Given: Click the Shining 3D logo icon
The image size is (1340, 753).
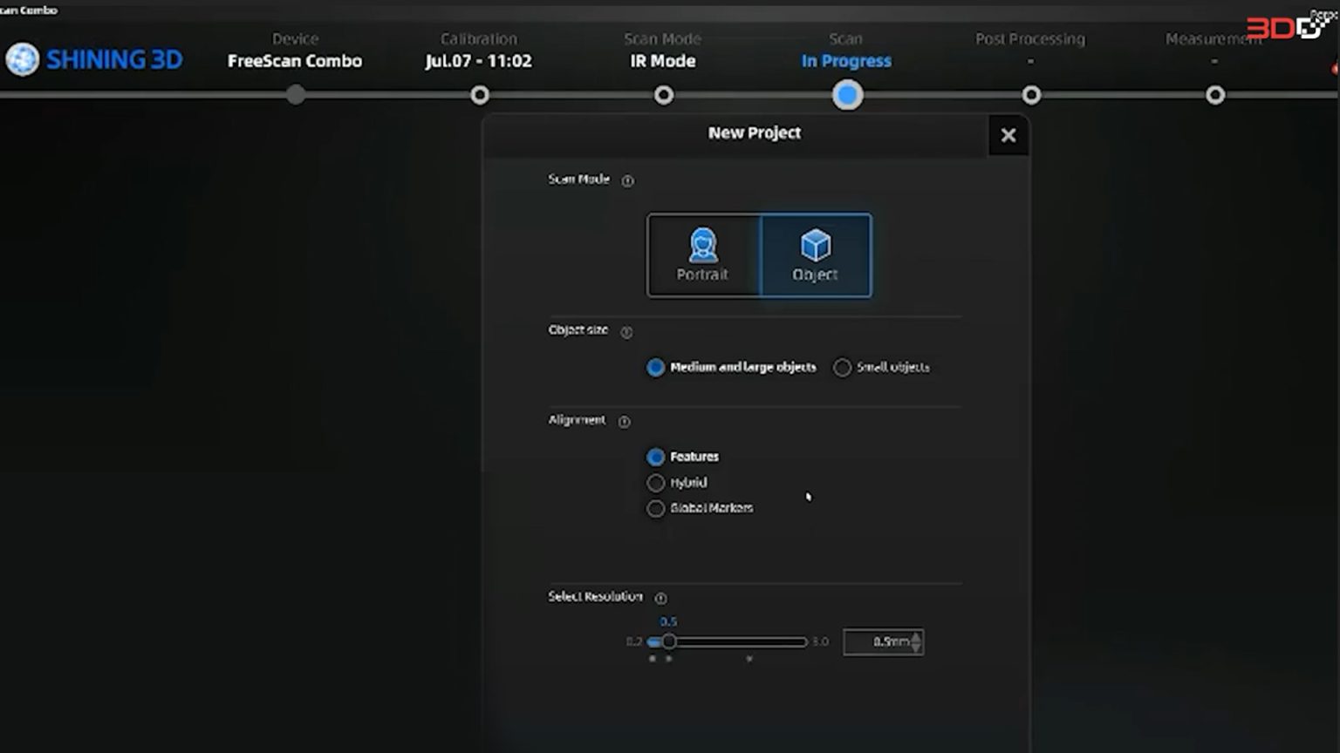Looking at the screenshot, I should [x=23, y=59].
